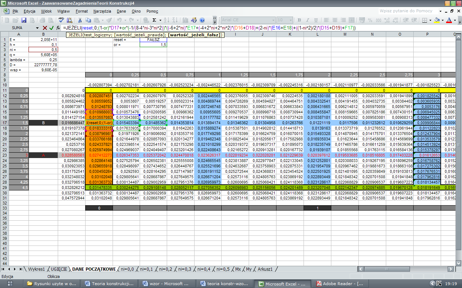Viewport: 462px width, 288px height.
Task: Click the fx Insert Function icon
Action: tap(58, 28)
